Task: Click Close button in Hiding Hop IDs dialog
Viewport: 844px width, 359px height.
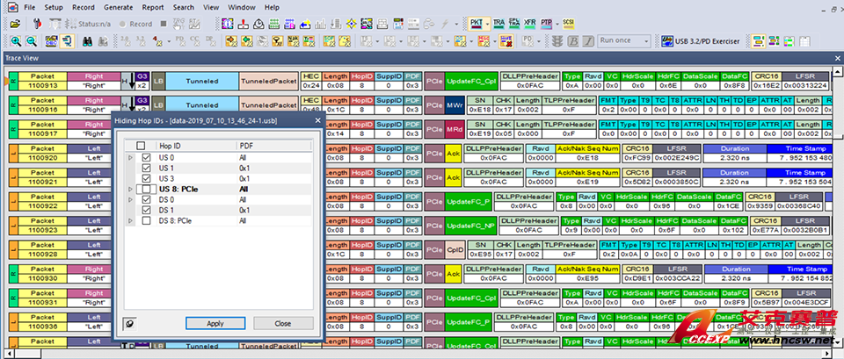Action: pyautogui.click(x=282, y=323)
